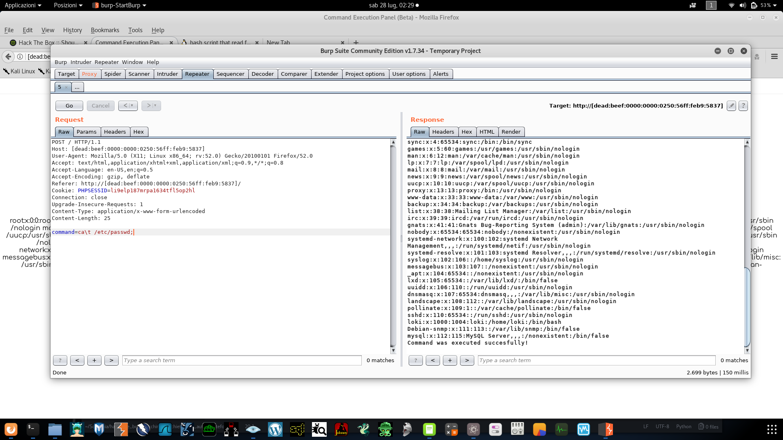Open the Terminal icon in the dock
The width and height of the screenshot is (783, 440).
(x=33, y=429)
